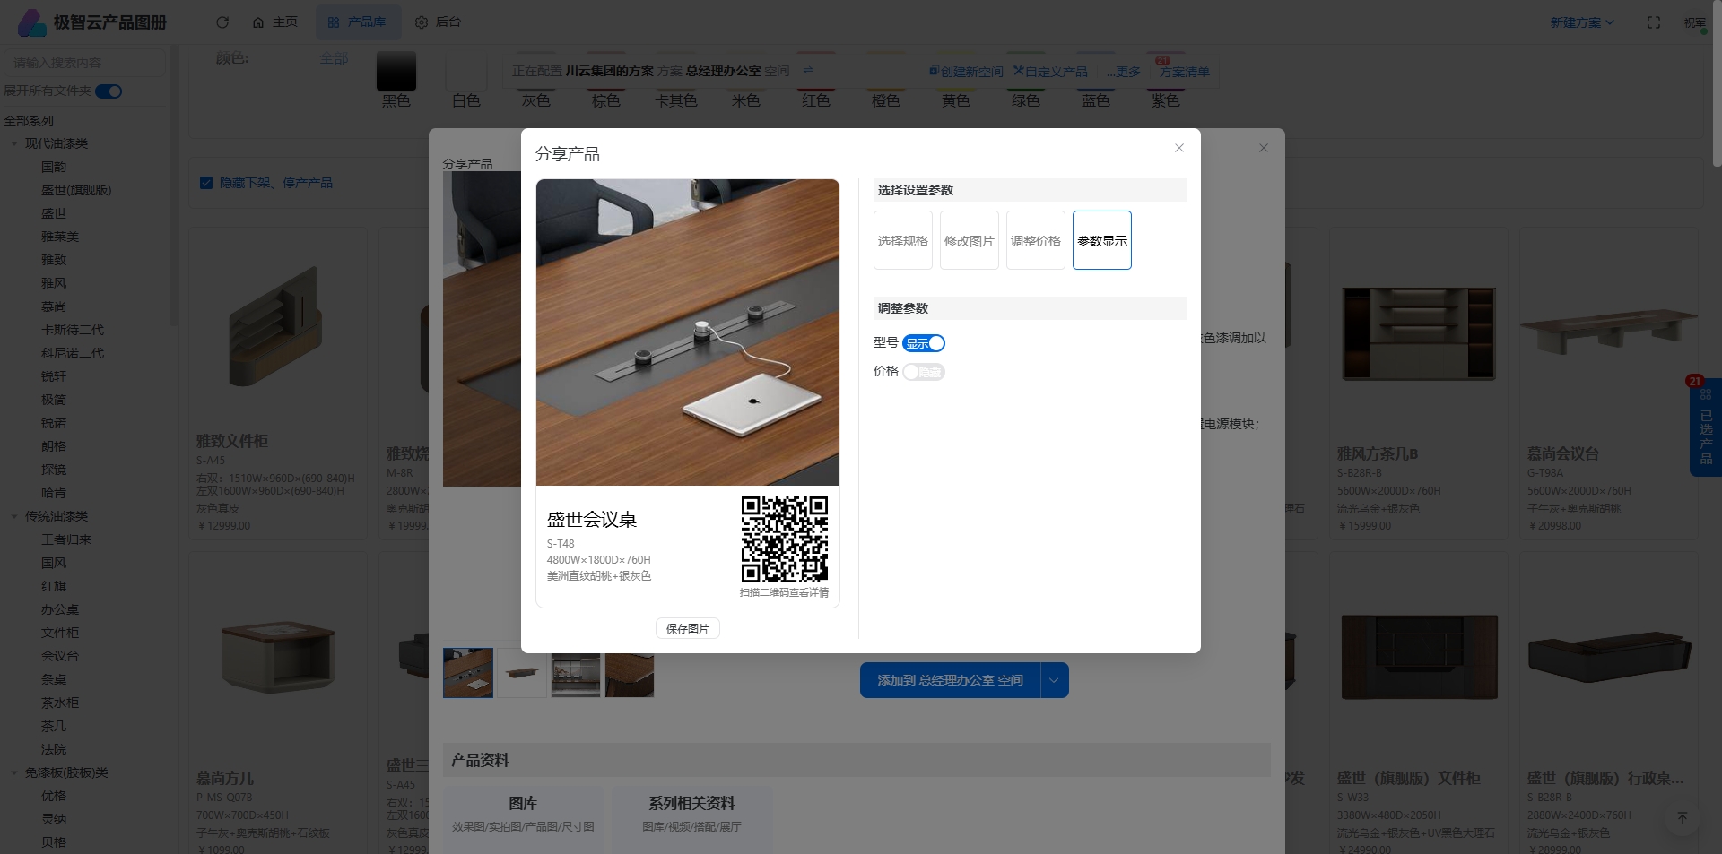Toggle 展开所有文件夹 switch

[109, 91]
